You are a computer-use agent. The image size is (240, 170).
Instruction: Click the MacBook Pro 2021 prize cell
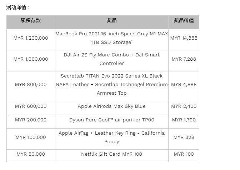coord(111,38)
